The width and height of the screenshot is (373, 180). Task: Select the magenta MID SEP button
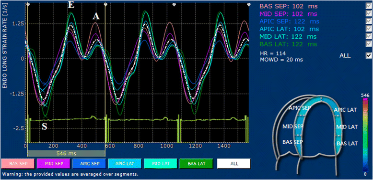coord(54,163)
